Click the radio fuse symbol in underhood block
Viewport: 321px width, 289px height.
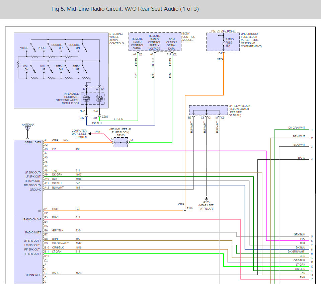(x=223, y=43)
